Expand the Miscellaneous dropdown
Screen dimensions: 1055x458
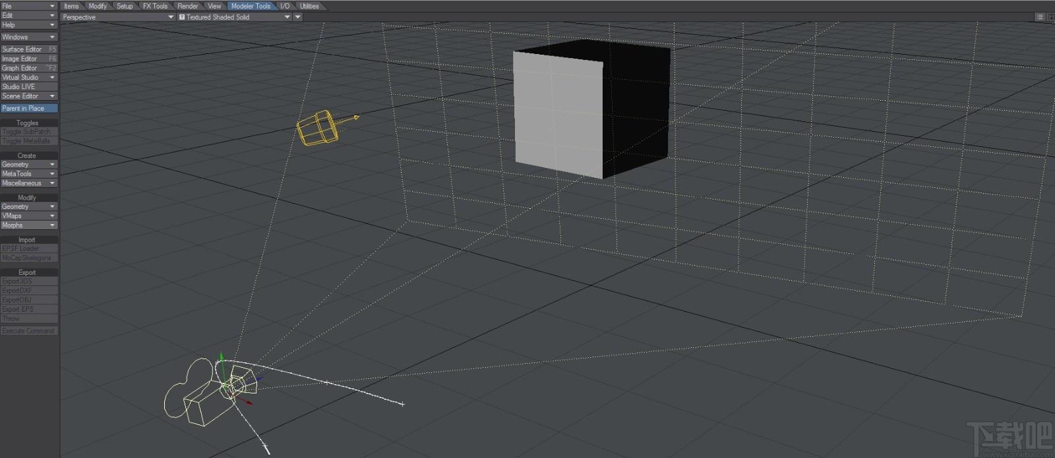click(x=29, y=183)
